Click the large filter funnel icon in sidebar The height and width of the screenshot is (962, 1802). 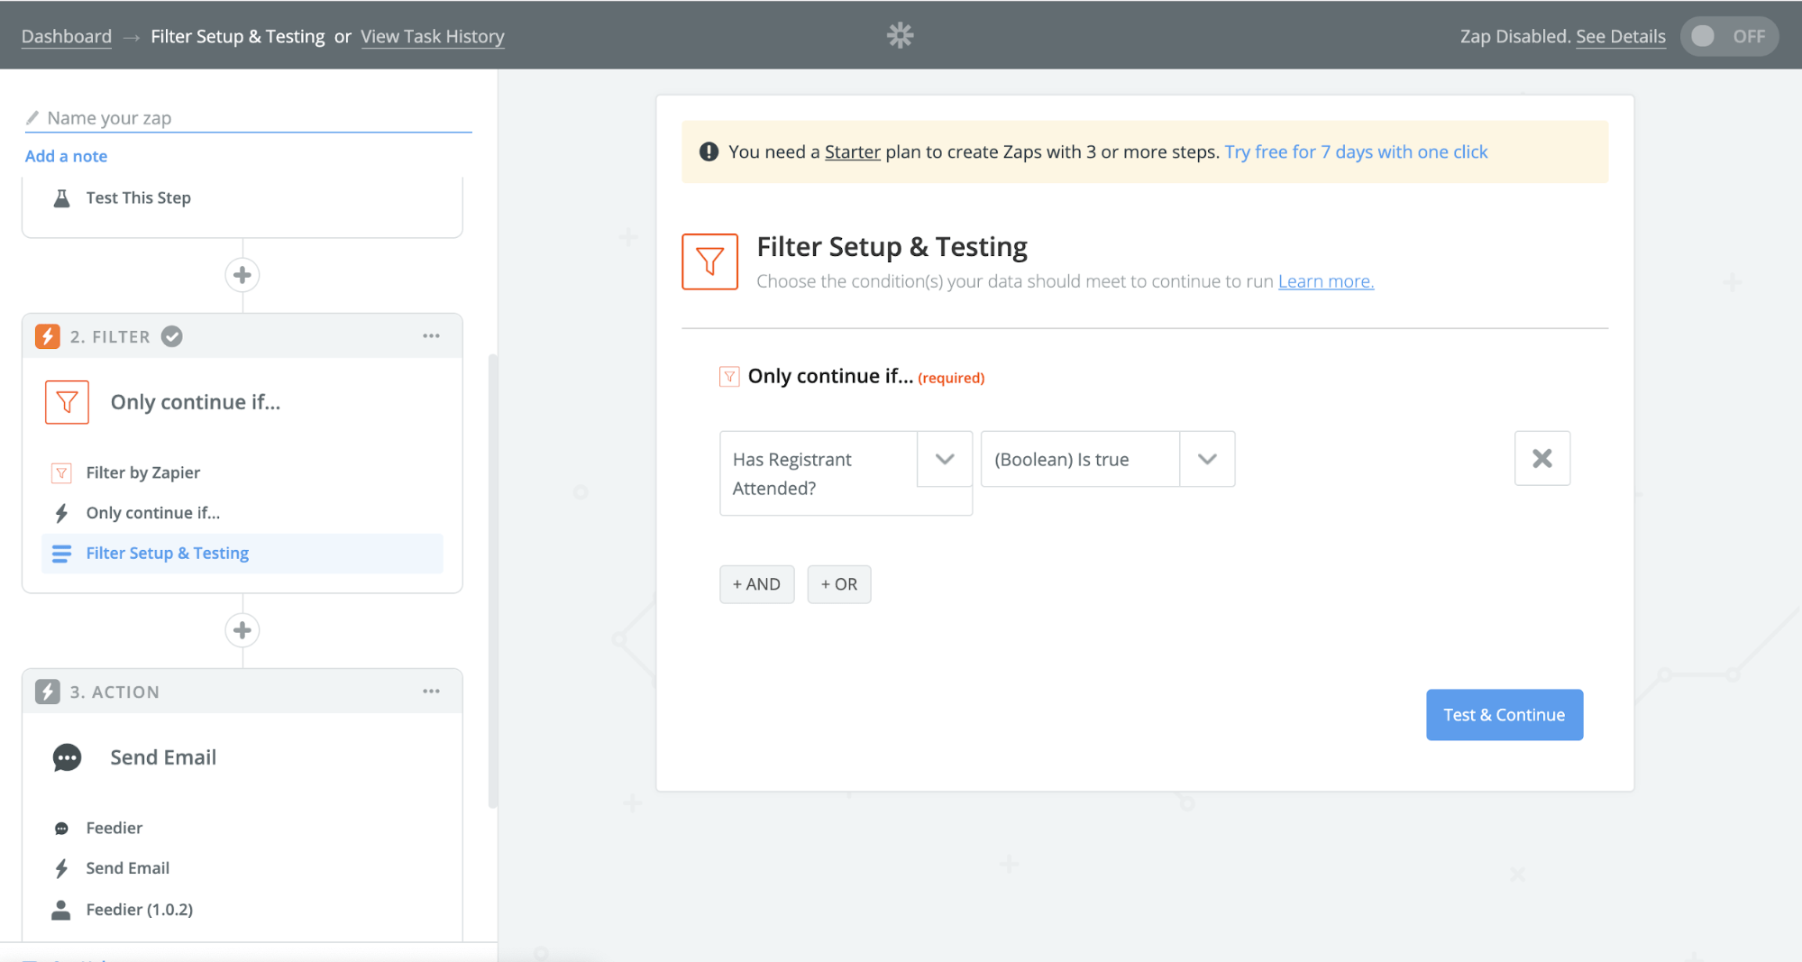[x=67, y=402]
